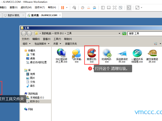Open the 选项卡(T) menu in VMware
The width and height of the screenshot is (162, 121).
(40, 7)
